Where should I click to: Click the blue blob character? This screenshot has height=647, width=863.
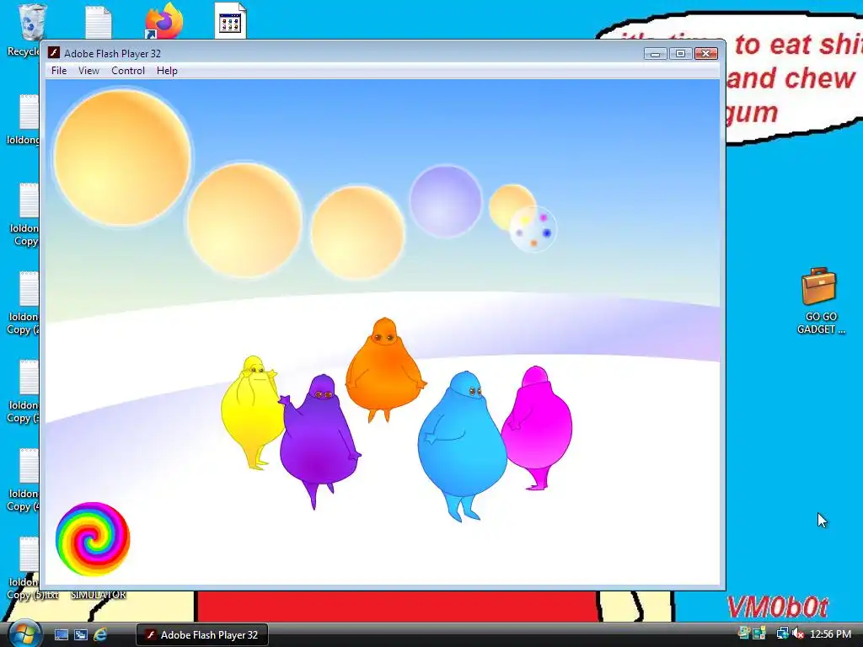(461, 446)
